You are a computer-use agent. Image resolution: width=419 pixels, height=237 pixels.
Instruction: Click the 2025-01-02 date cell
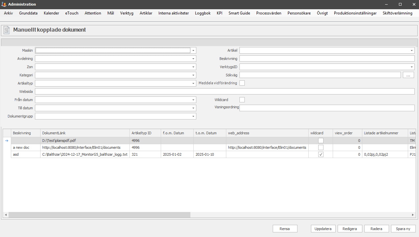click(x=177, y=154)
